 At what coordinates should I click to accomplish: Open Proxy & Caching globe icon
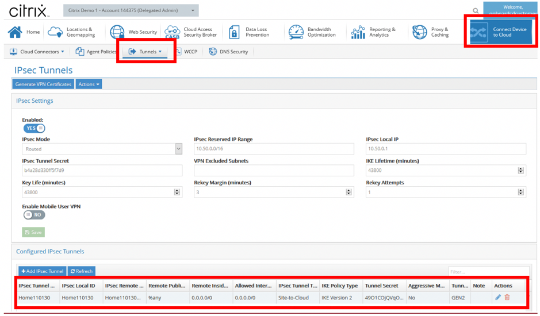419,32
